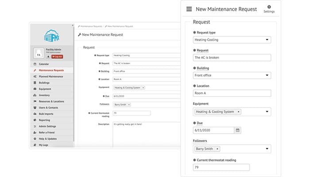Open Maintenance Requests in sidebar
310x177 pixels.
point(52,70)
